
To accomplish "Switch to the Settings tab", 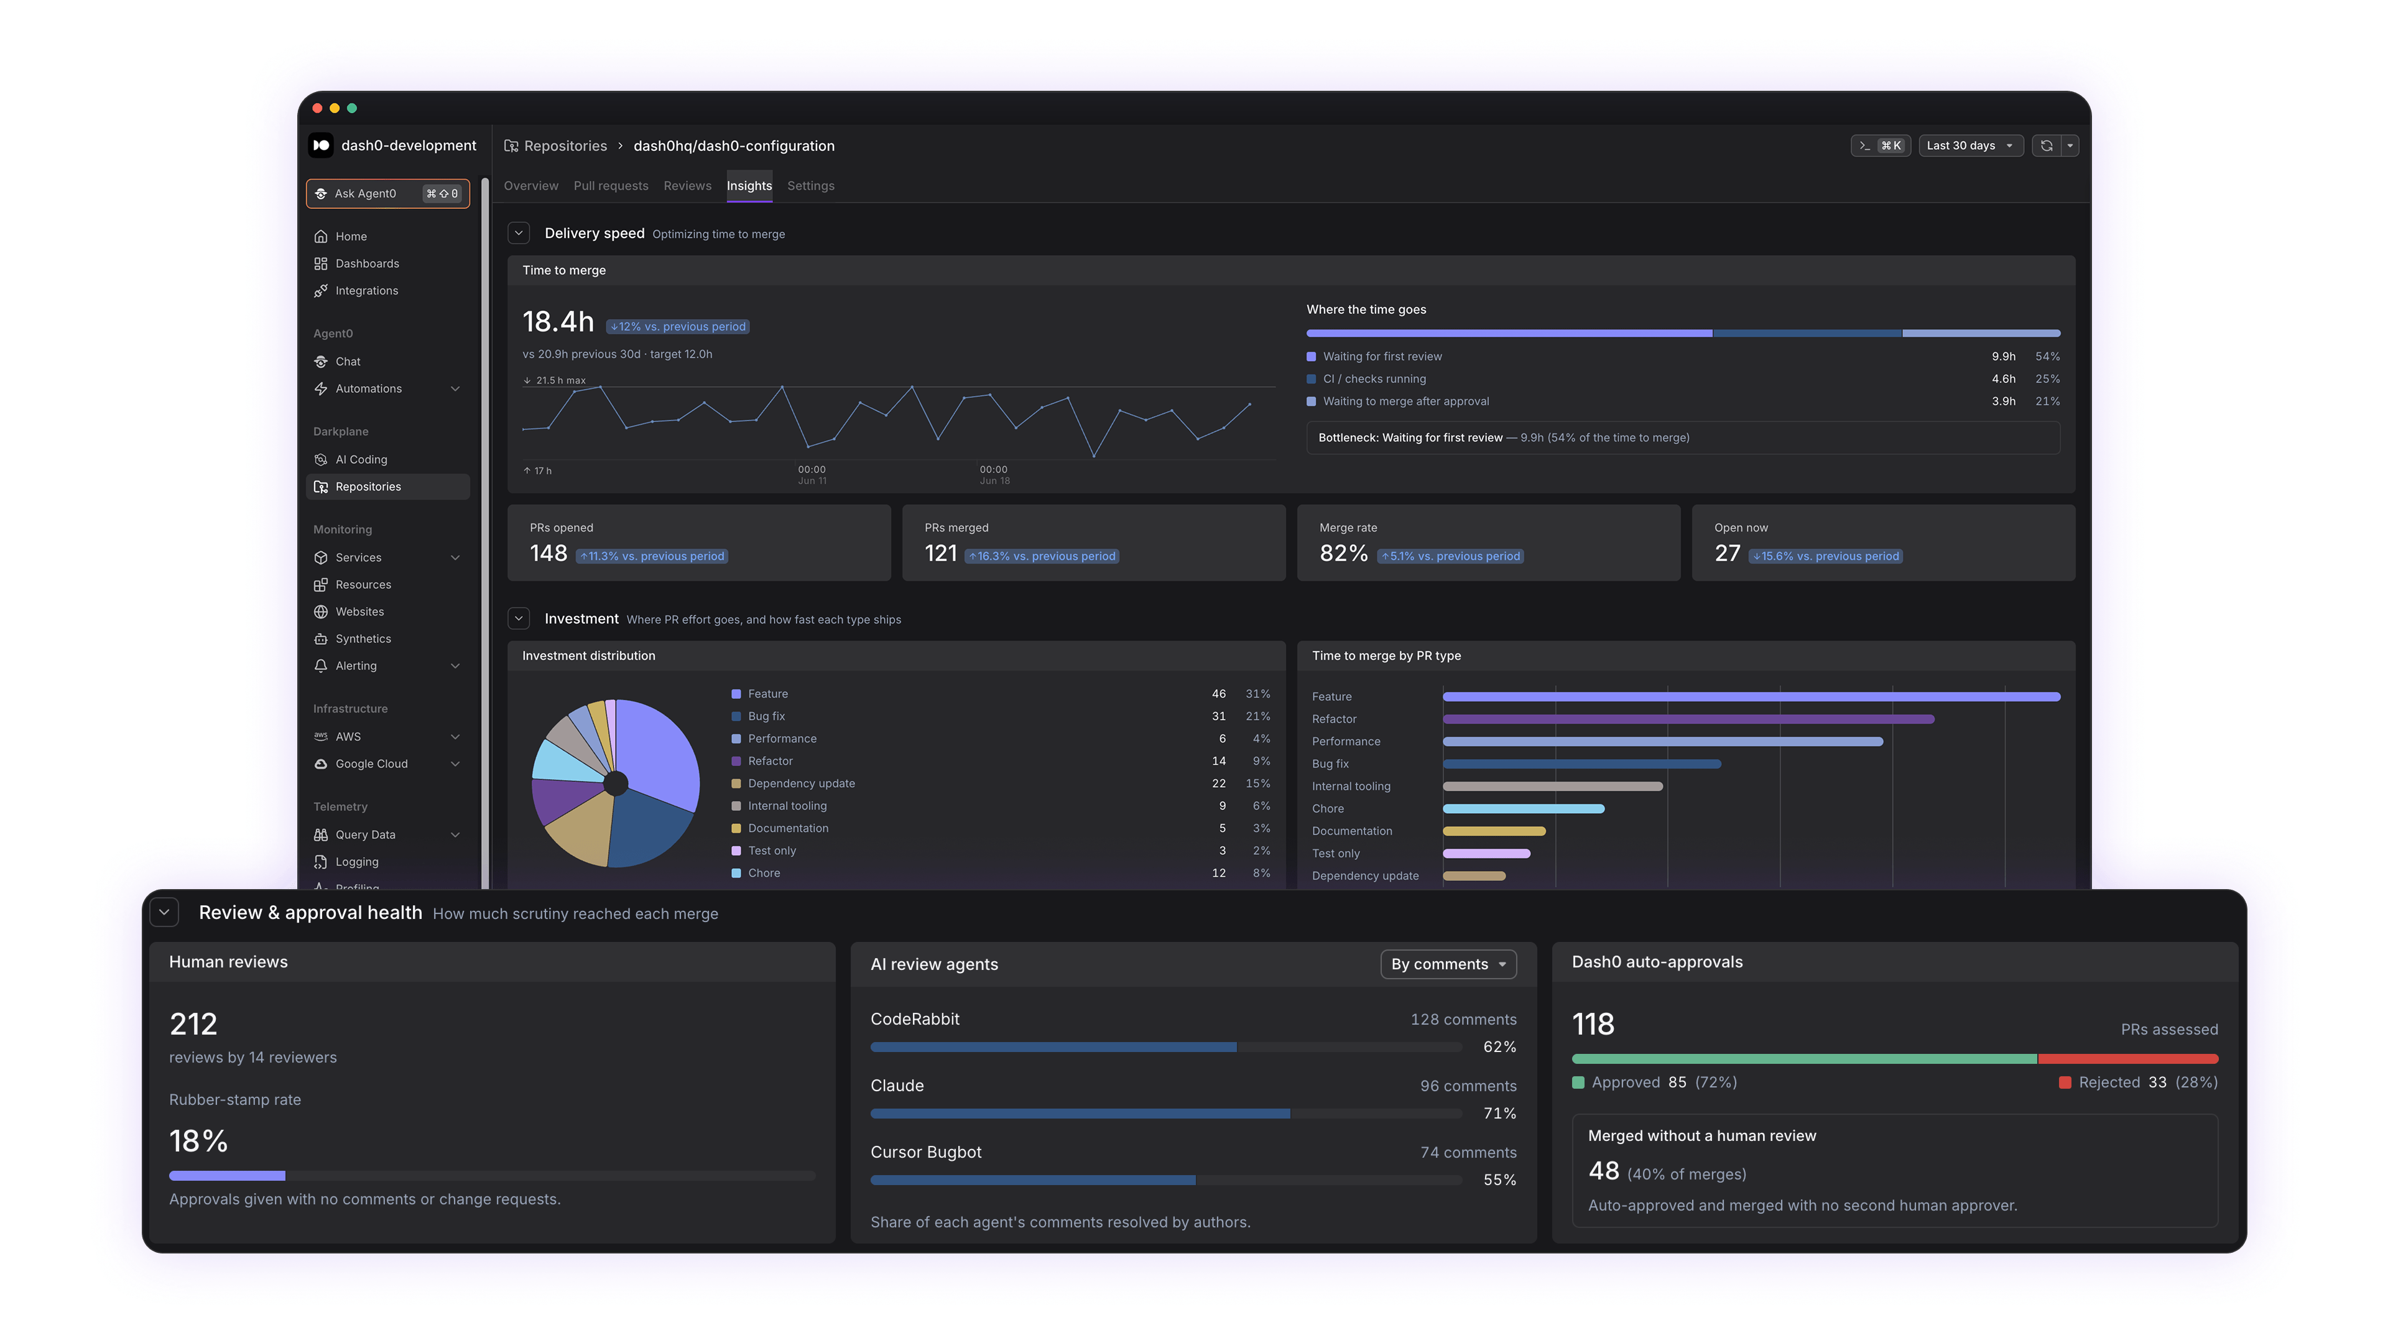I will [810, 185].
